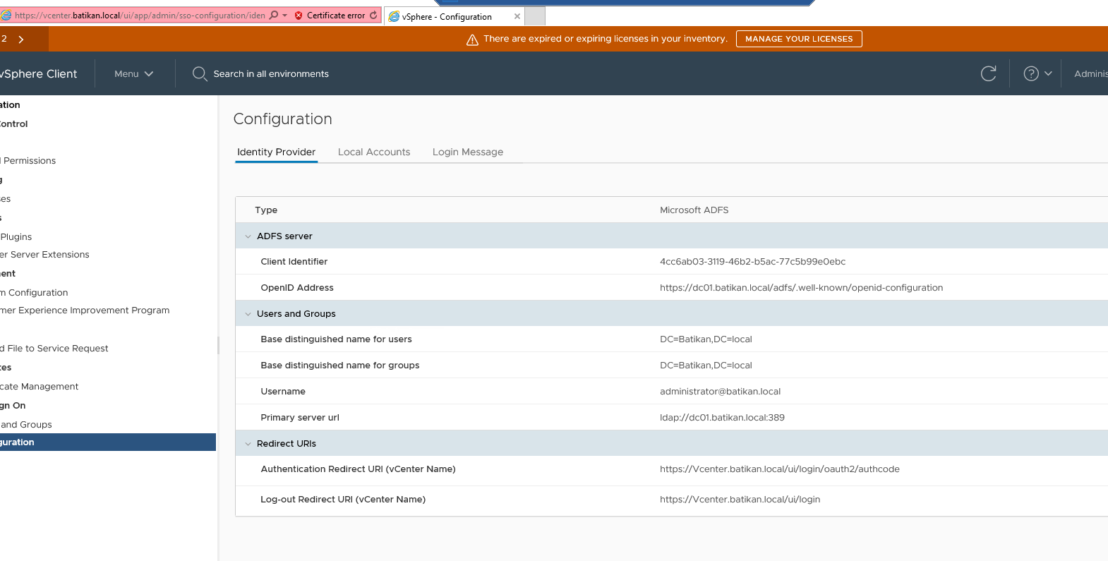The width and height of the screenshot is (1108, 561).
Task: Open Global Permissions in the sidebar
Action: click(28, 161)
